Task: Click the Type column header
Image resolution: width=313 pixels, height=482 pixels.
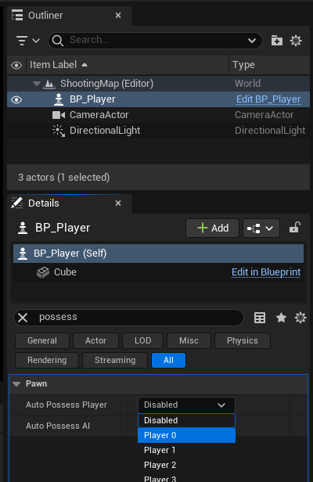Action: 269,65
